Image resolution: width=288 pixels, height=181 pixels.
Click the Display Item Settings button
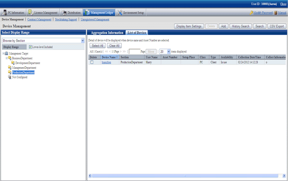(x=189, y=26)
